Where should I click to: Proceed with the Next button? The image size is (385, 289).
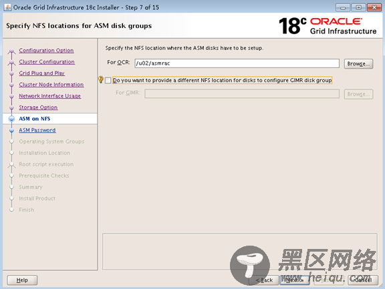coord(295,280)
